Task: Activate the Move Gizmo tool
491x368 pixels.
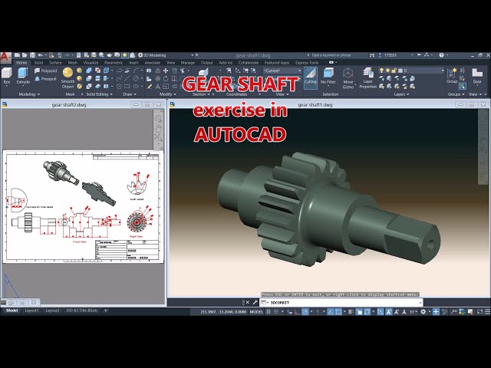Action: click(x=348, y=78)
